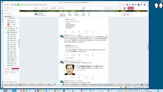Go to the browser home page

(x=15, y=5)
